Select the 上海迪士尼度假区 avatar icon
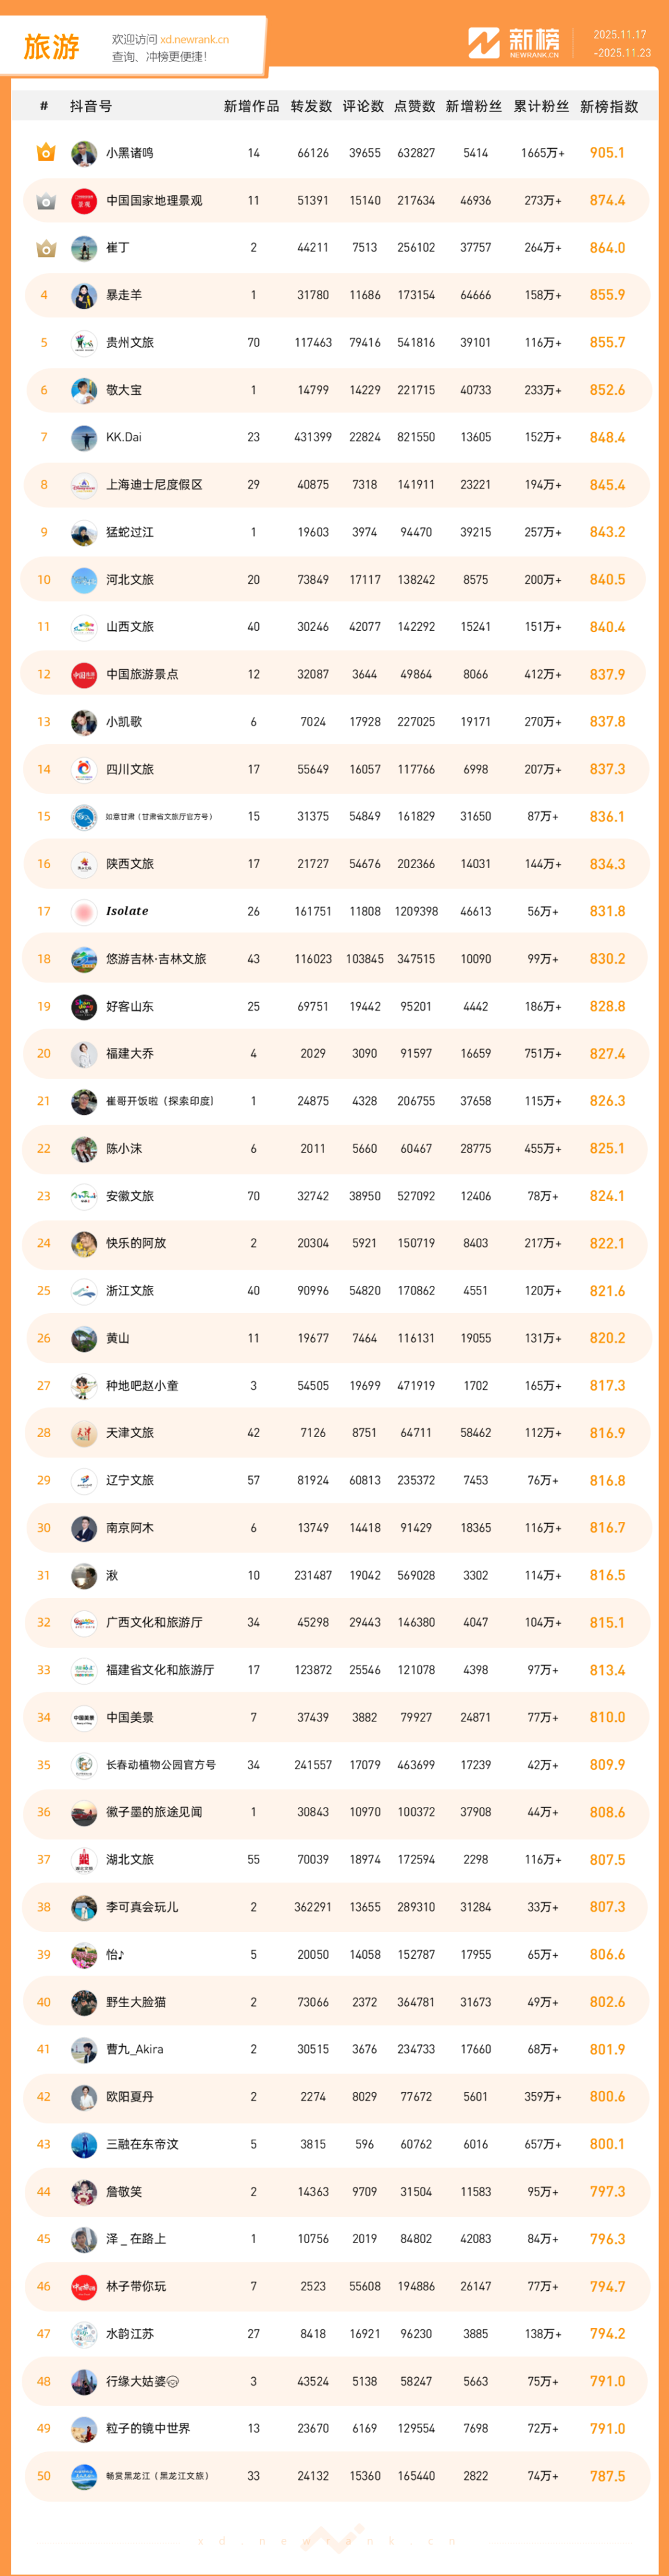Viewport: 669px width, 2576px height. pyautogui.click(x=84, y=485)
